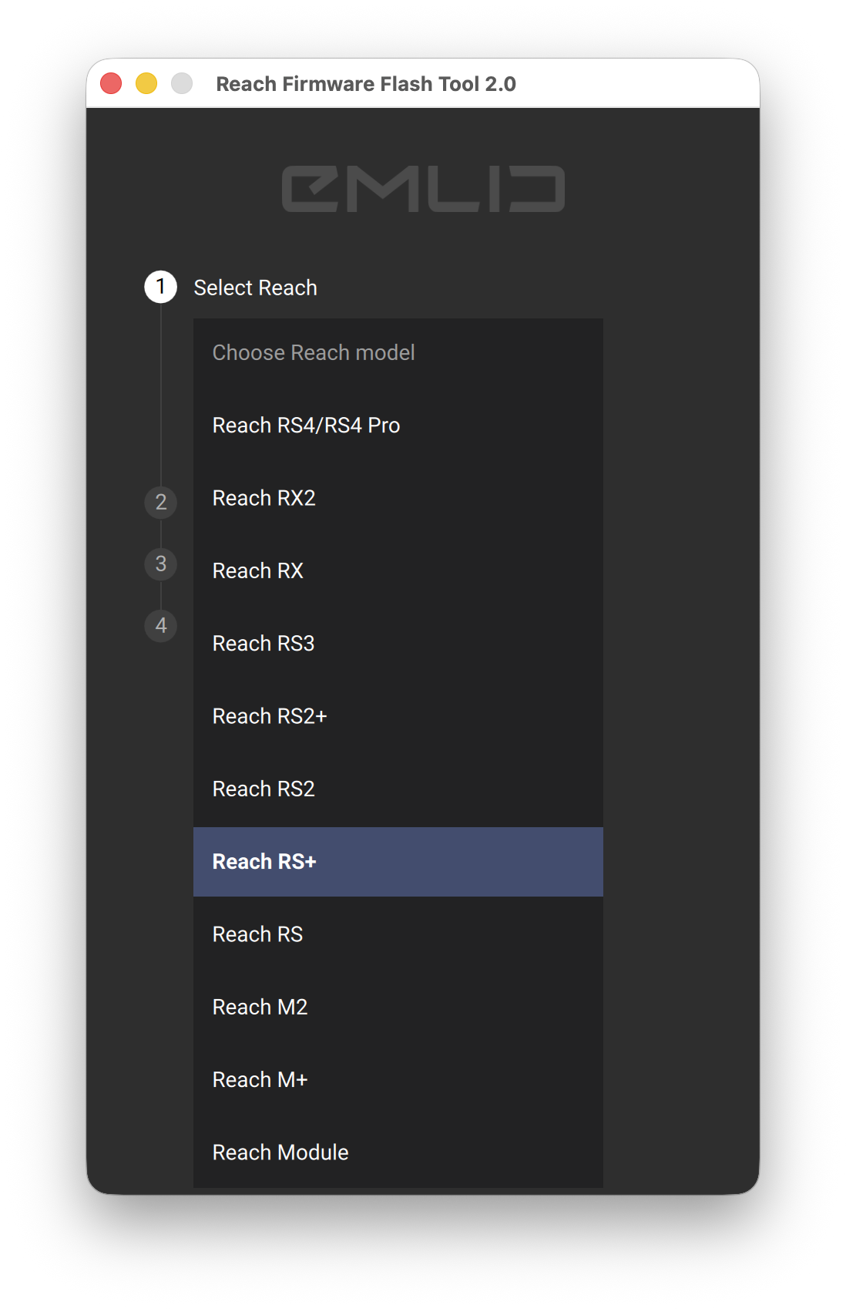Click the step 3 circle icon
The image size is (846, 1309).
pos(161,564)
